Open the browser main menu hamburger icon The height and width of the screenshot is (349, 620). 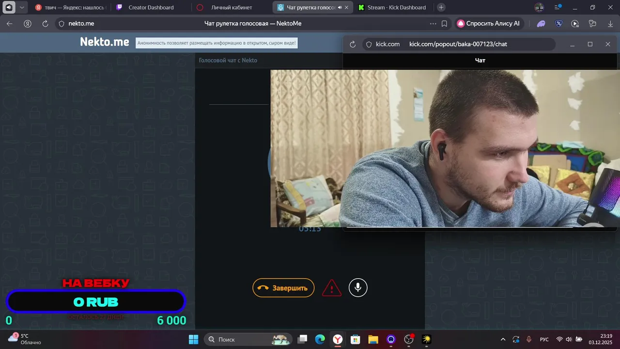(x=558, y=7)
